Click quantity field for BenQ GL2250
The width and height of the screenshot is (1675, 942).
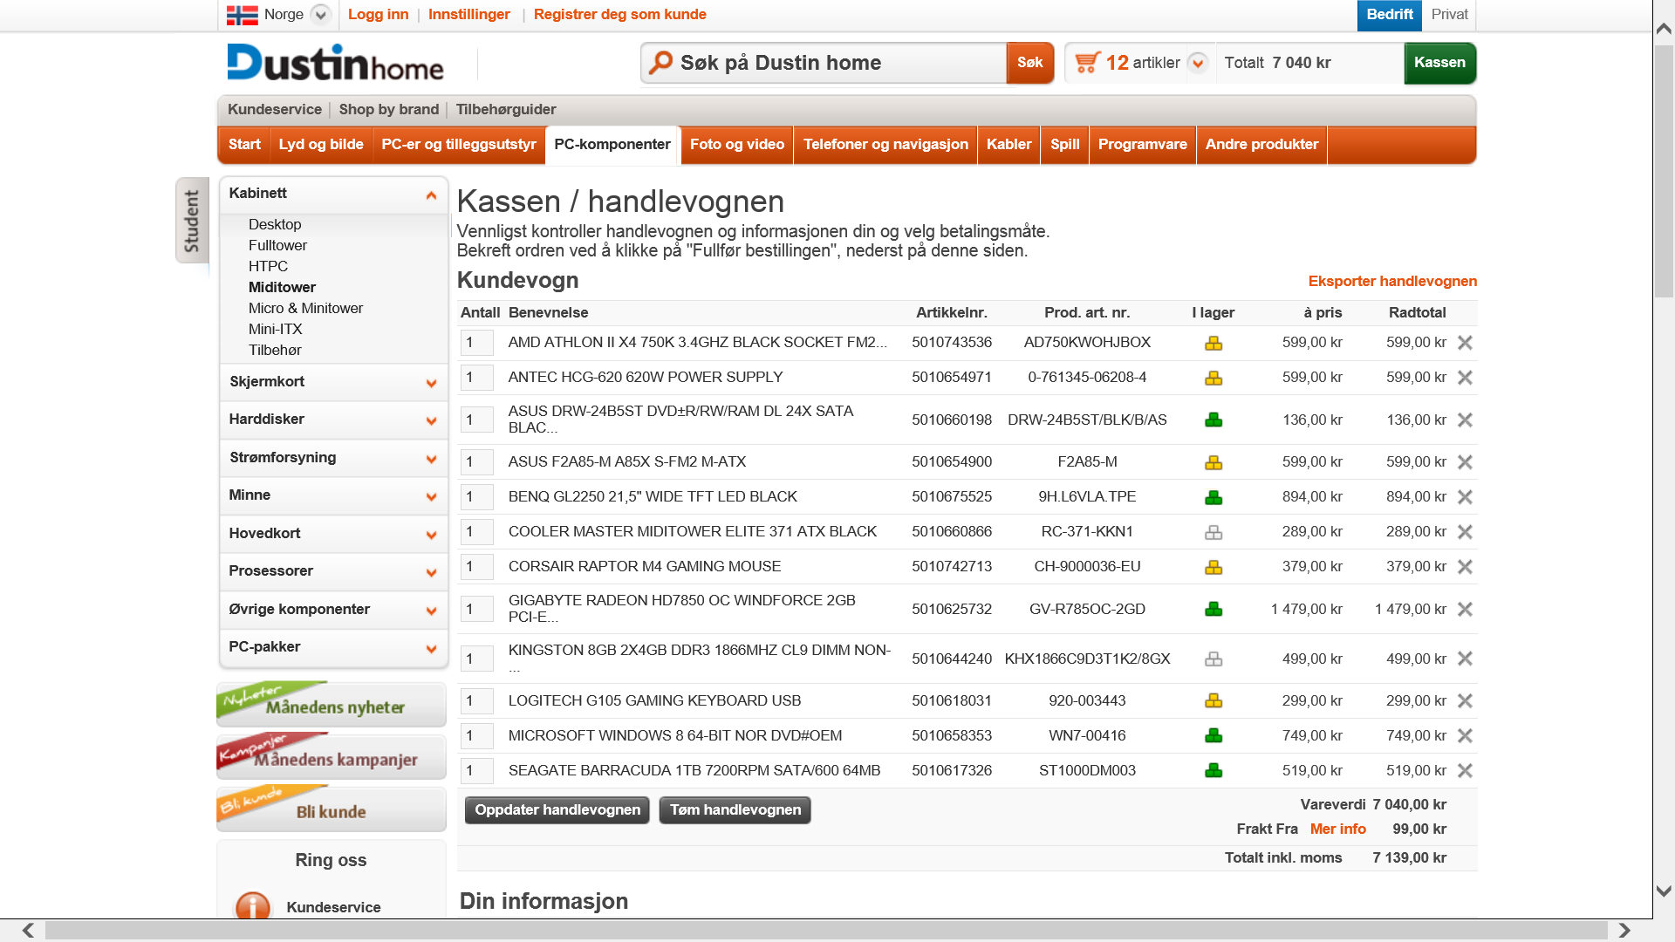[476, 497]
